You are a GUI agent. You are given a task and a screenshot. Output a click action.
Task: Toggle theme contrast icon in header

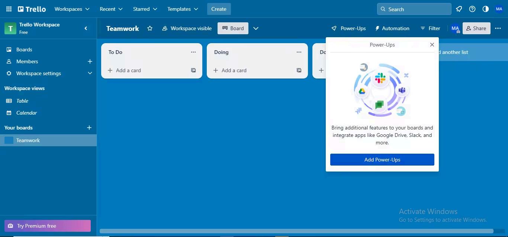(486, 9)
